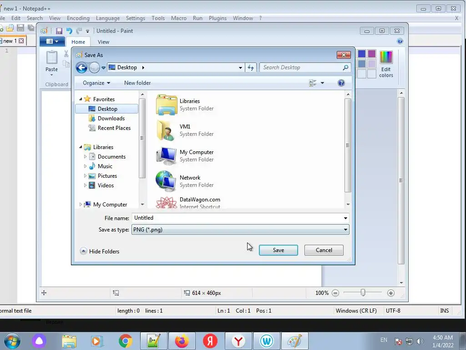
Task: Click the Windows Start button
Action: (12, 341)
